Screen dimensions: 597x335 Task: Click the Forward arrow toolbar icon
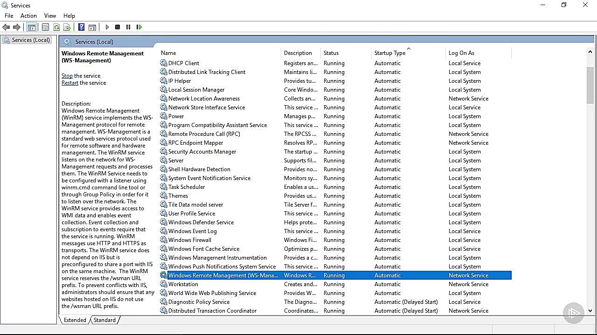(17, 27)
